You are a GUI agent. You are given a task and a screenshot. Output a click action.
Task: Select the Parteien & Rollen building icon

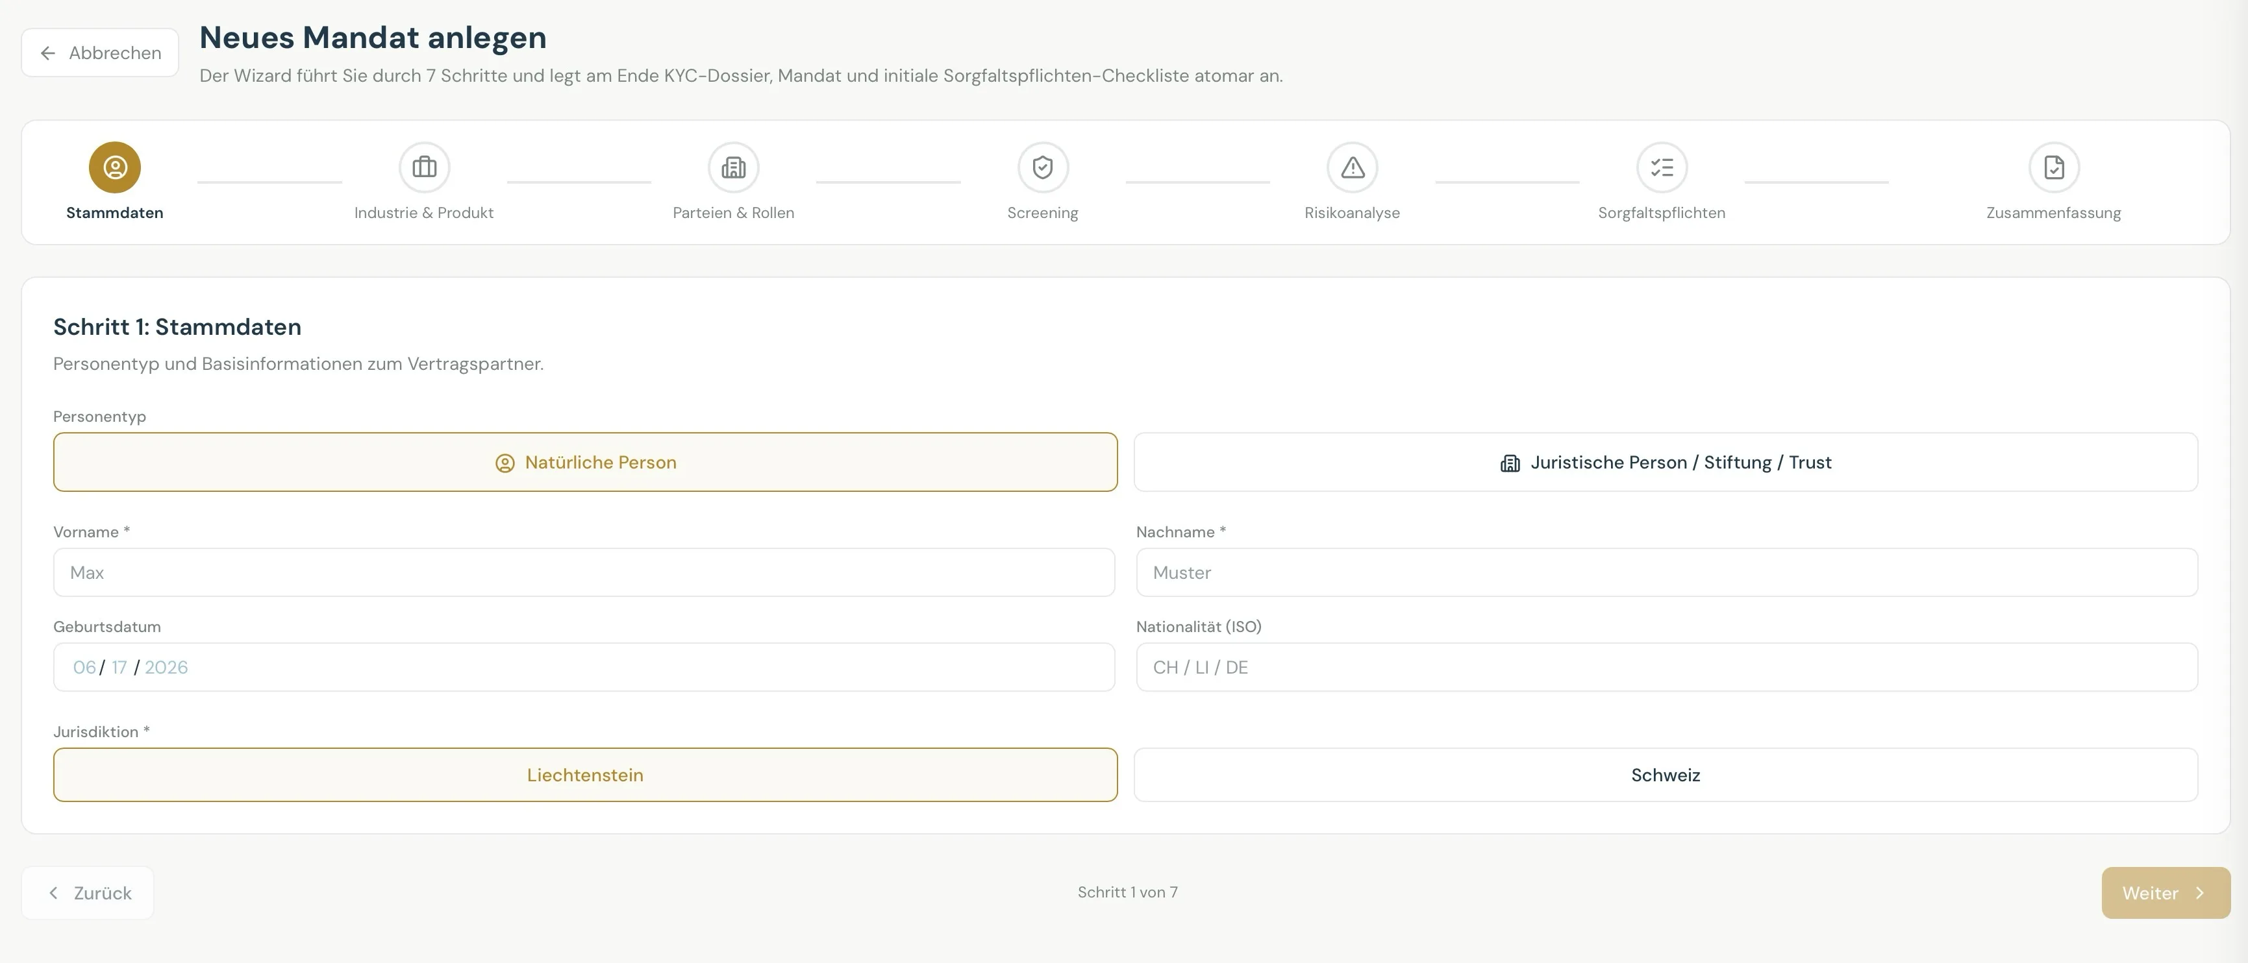pyautogui.click(x=733, y=167)
